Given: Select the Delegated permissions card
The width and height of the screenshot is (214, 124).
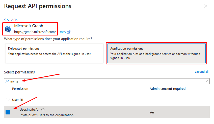Looking at the screenshot, I should point(54,53).
